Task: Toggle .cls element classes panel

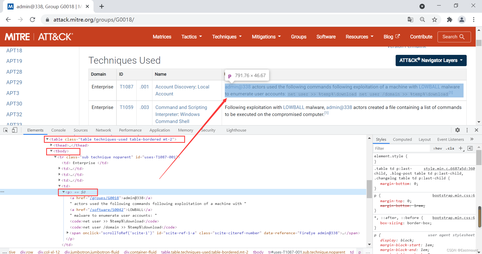Action: (450, 148)
